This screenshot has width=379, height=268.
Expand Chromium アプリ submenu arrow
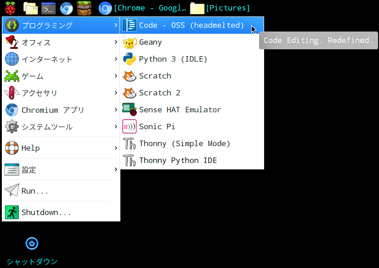116,110
